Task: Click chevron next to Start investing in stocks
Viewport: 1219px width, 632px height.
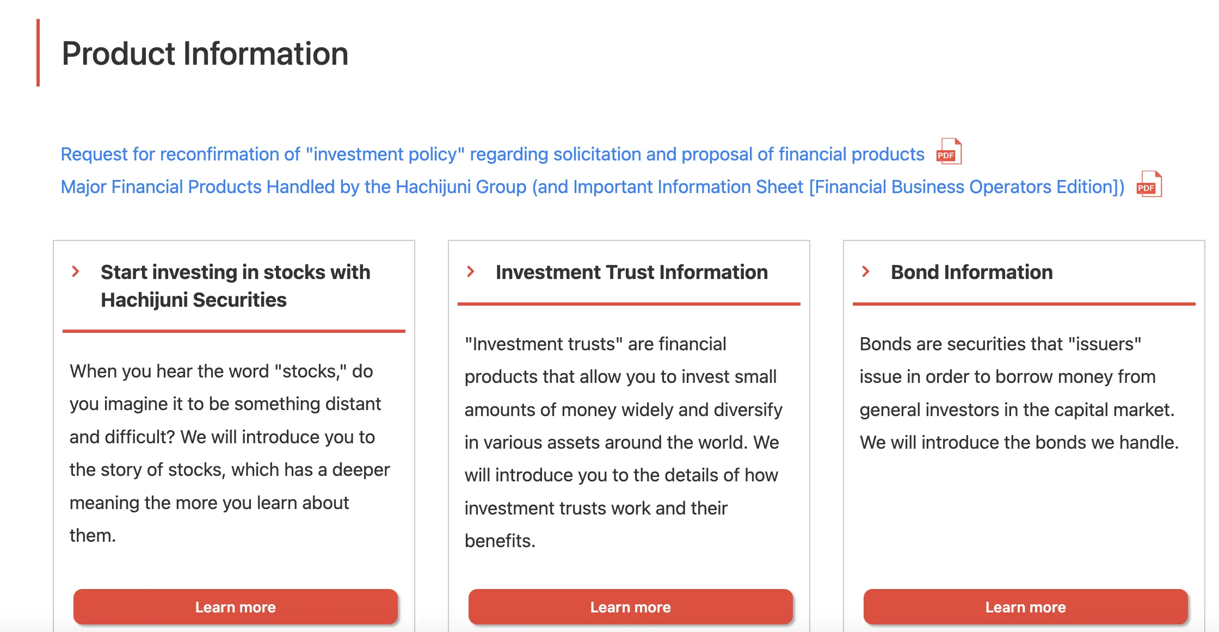Action: [76, 271]
